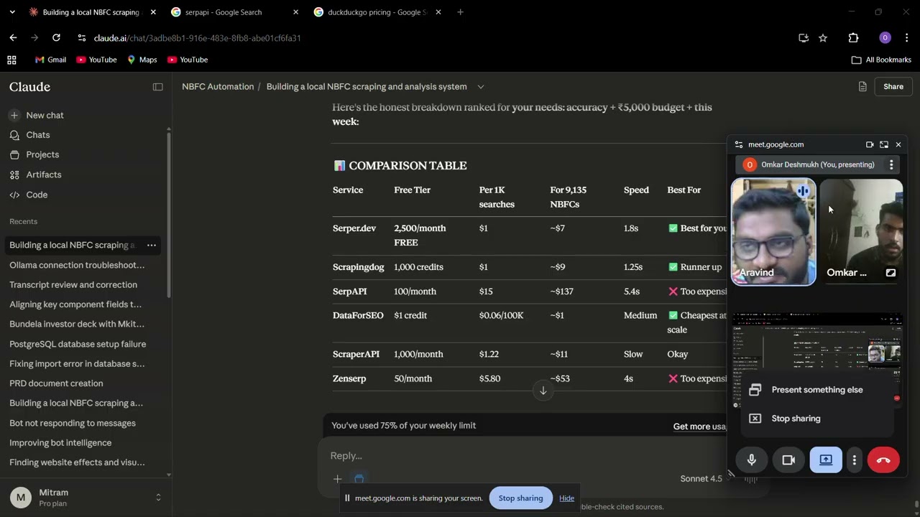Image resolution: width=920 pixels, height=517 pixels.
Task: Open the Google apps grid in bookmarks bar
Action: pyautogui.click(x=11, y=60)
